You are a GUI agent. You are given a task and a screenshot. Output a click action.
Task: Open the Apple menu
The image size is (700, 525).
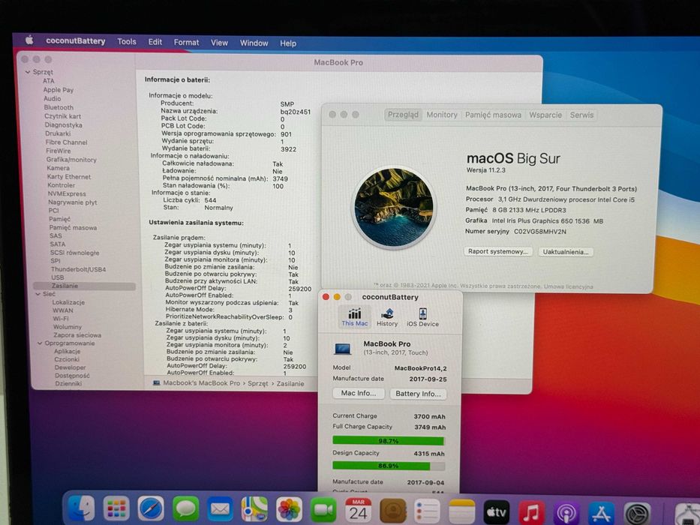(29, 40)
